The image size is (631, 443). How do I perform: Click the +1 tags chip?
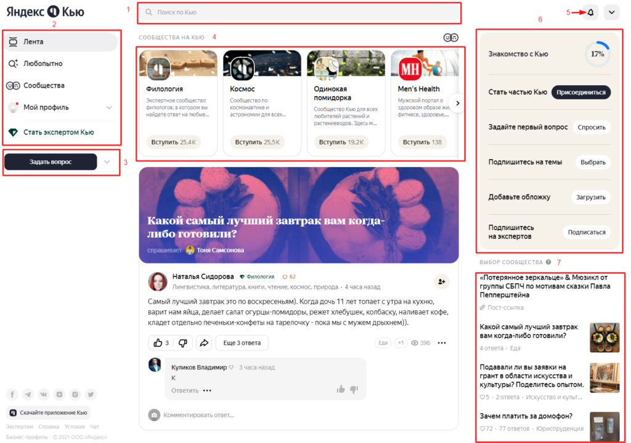tap(401, 343)
